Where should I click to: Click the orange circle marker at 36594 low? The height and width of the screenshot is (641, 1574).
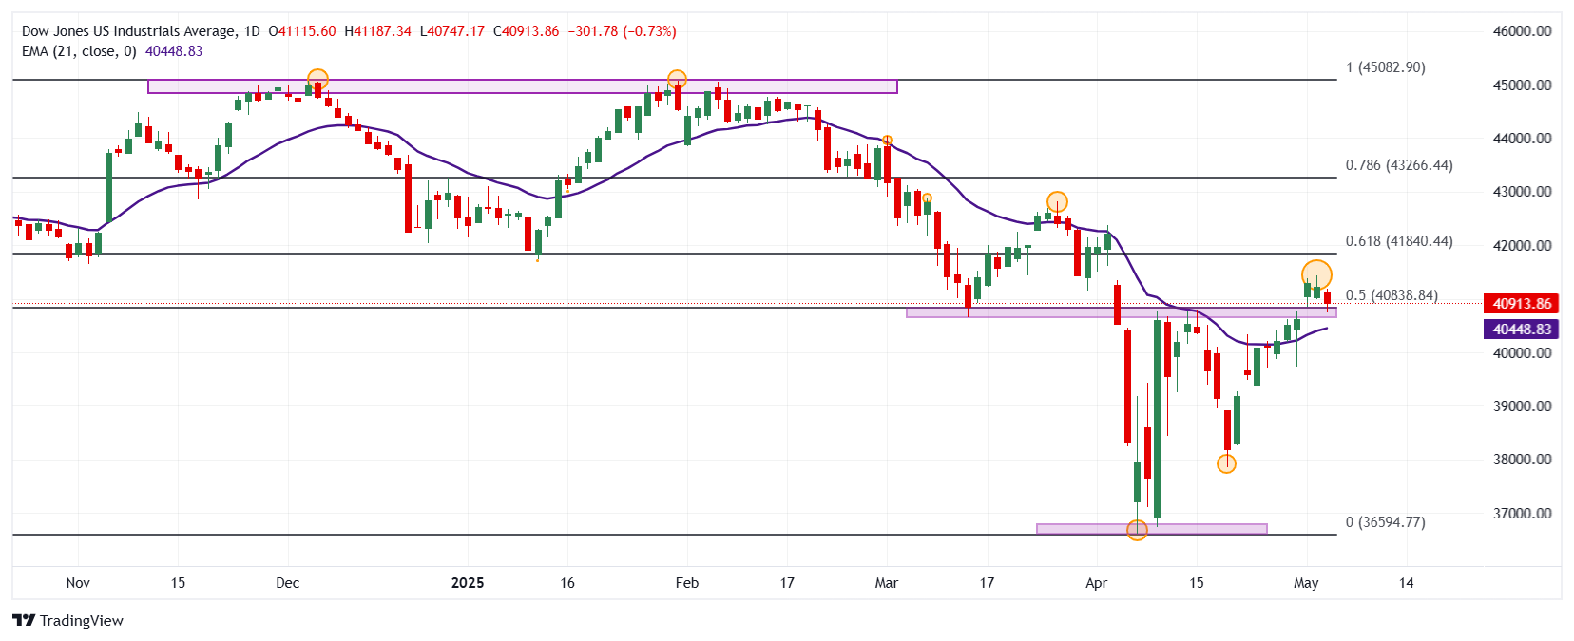tap(1137, 530)
